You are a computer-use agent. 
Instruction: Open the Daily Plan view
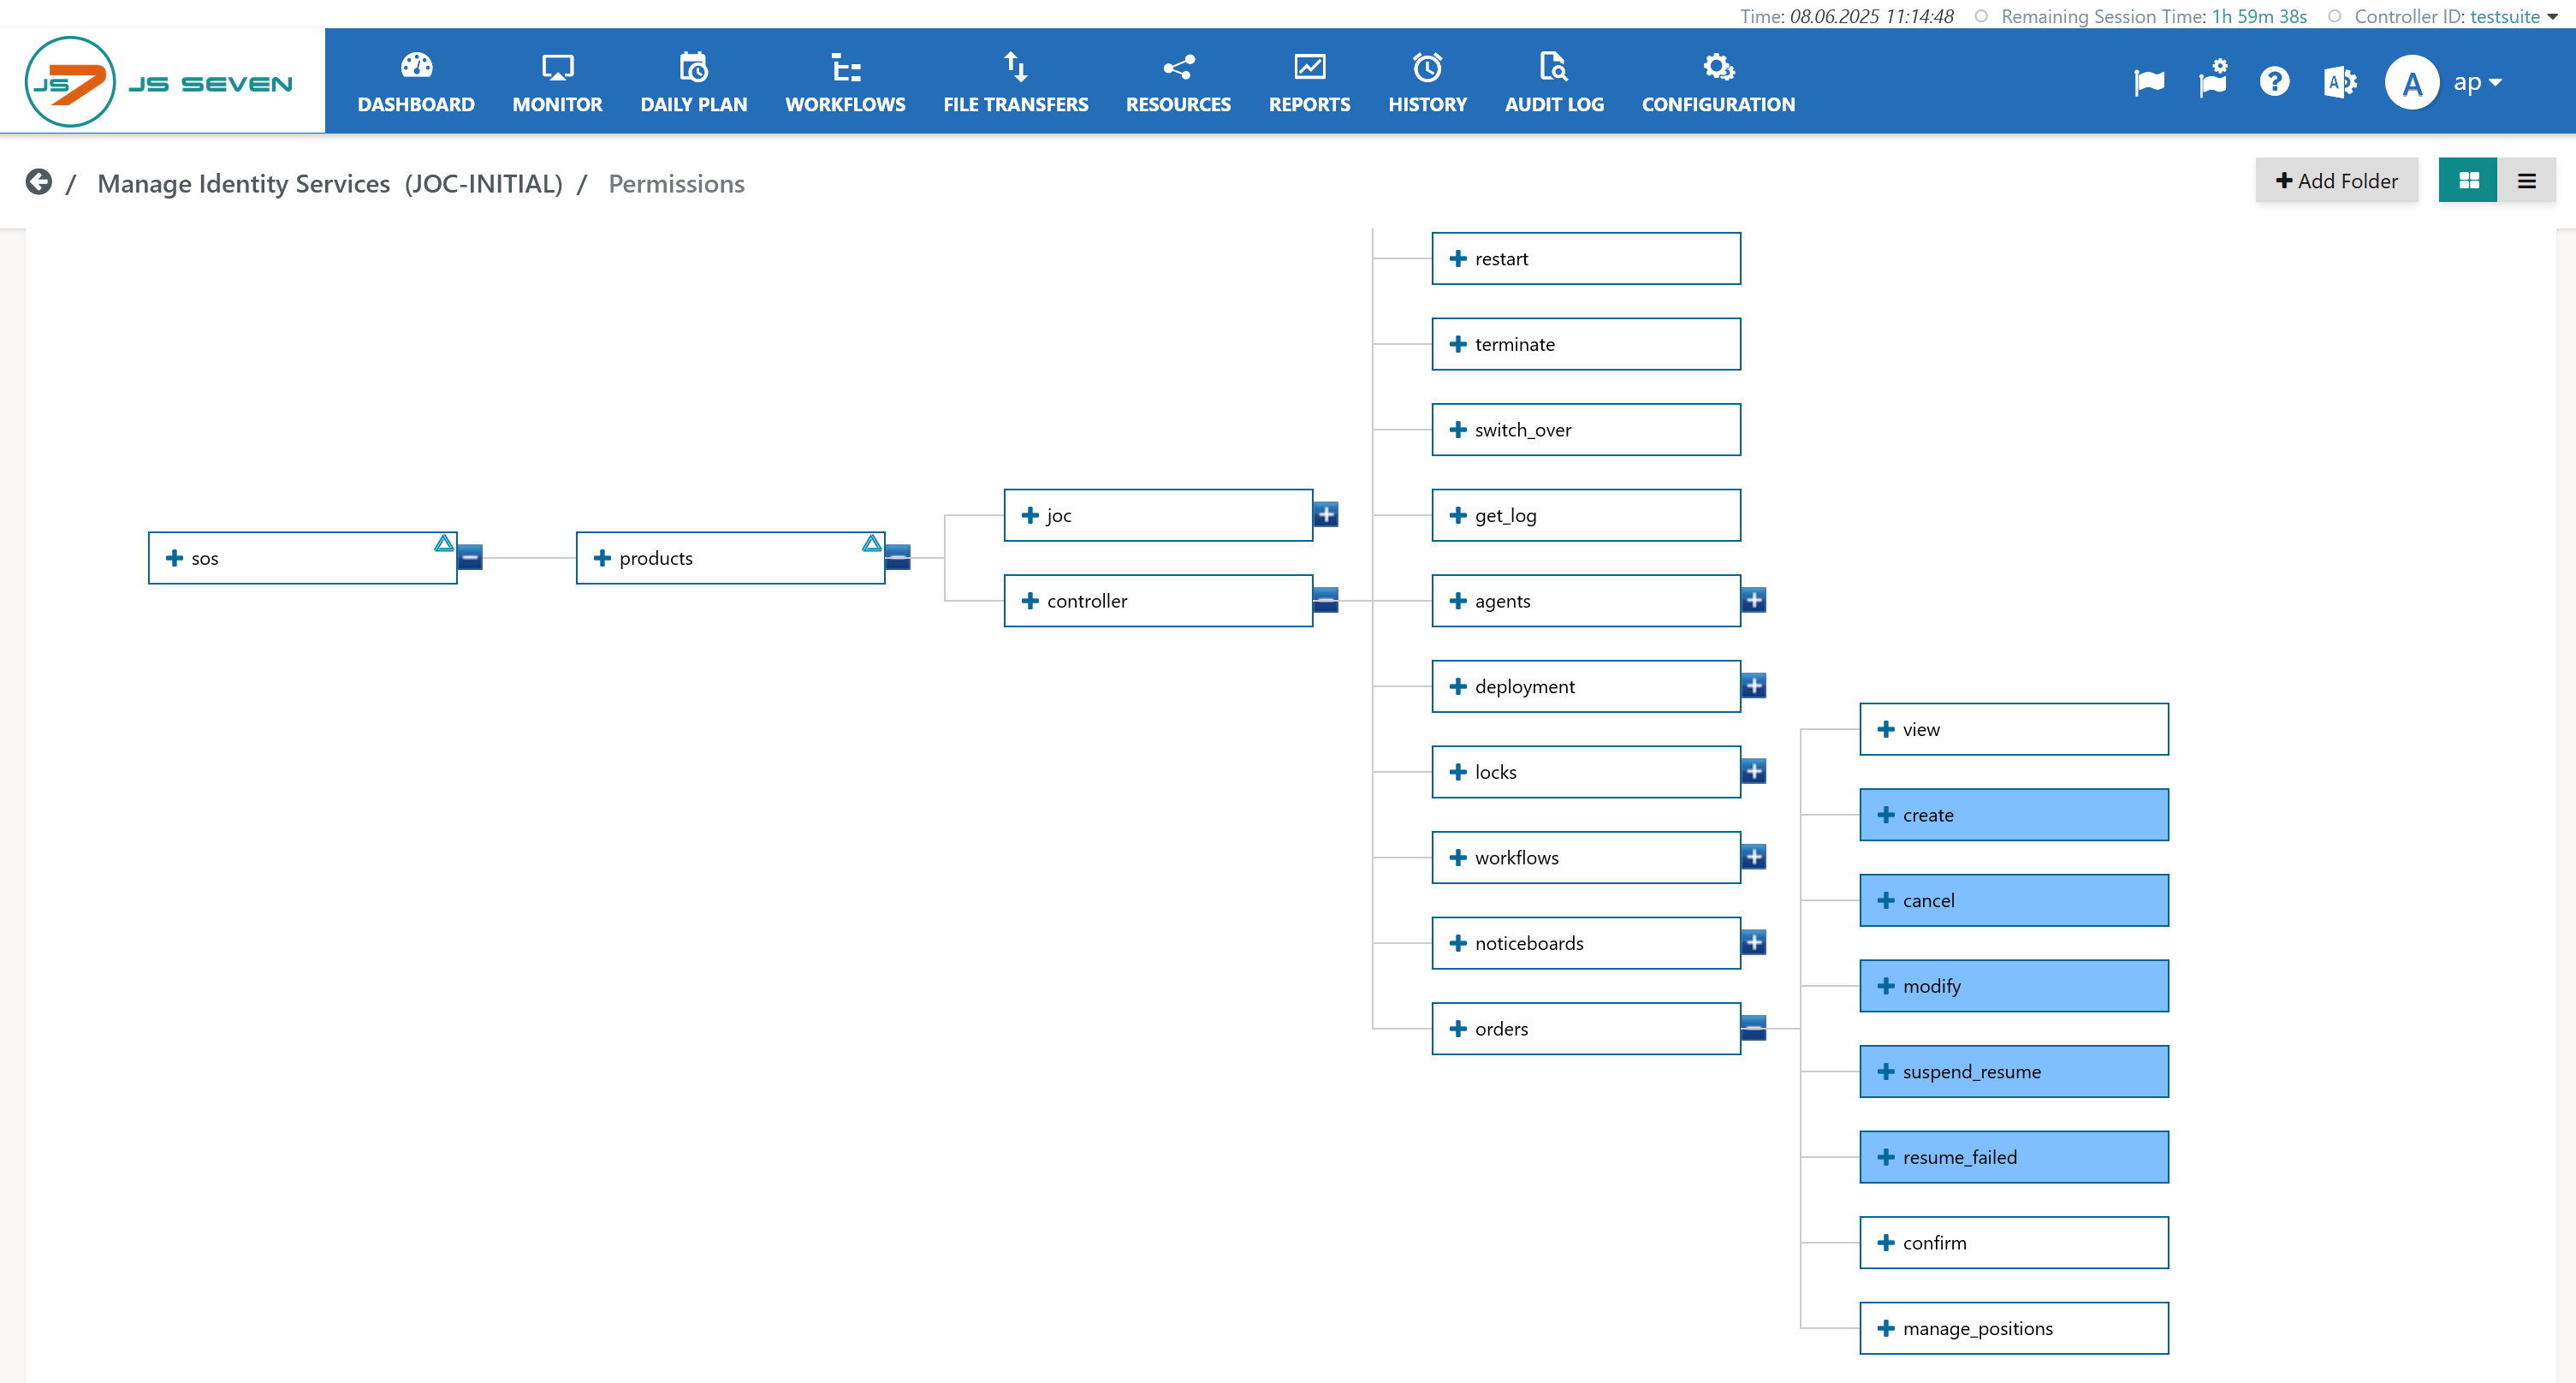coord(693,82)
